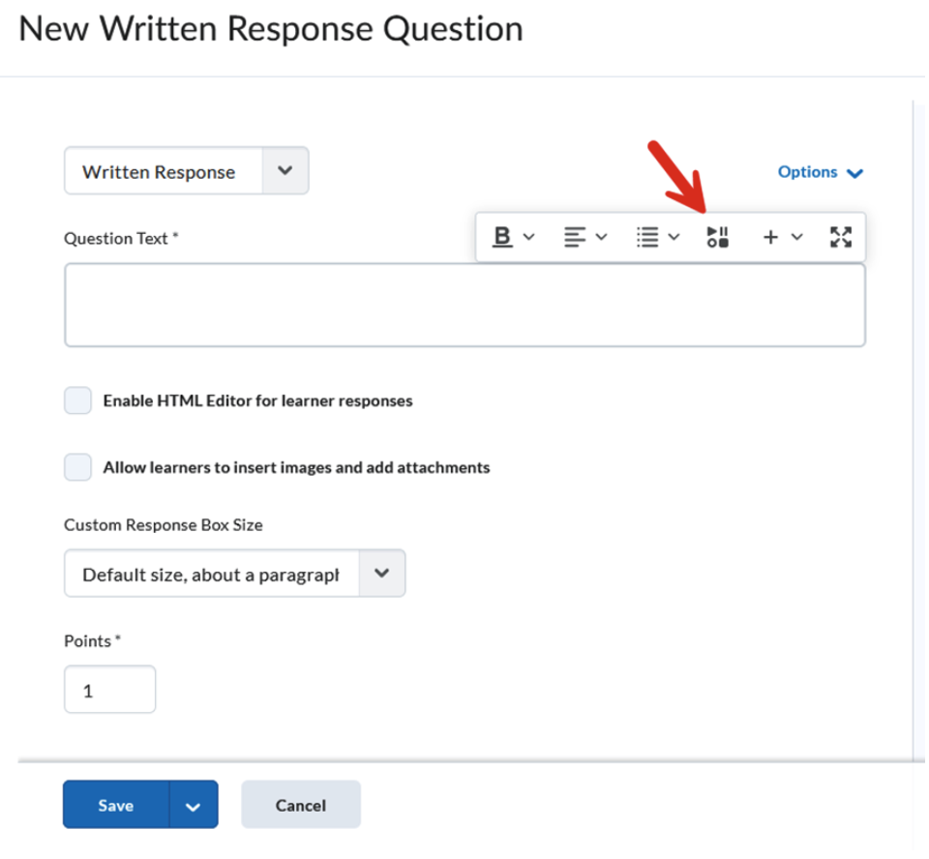929x859 pixels.
Task: Open the Save button dropdown arrow
Action: (x=194, y=805)
